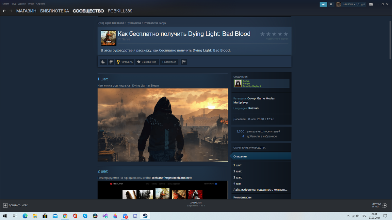This screenshot has height=220, width=392.
Task: Open DaVinci Resolve from the taskbar
Action: pyautogui.click(x=95, y=216)
